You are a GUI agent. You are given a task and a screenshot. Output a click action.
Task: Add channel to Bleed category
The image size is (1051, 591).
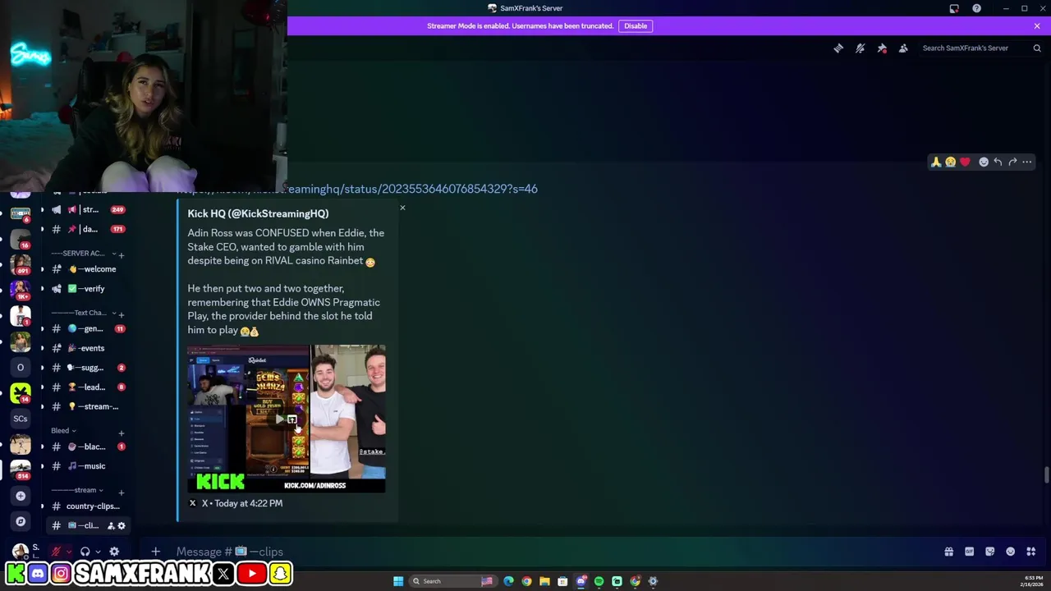(122, 432)
